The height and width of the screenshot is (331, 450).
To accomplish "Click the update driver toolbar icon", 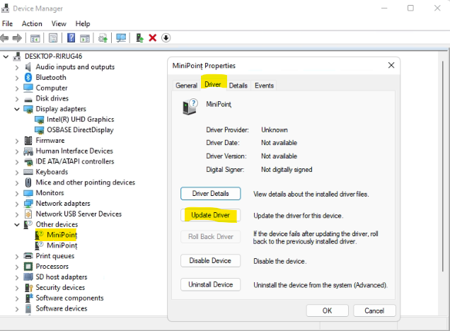I will coord(140,37).
